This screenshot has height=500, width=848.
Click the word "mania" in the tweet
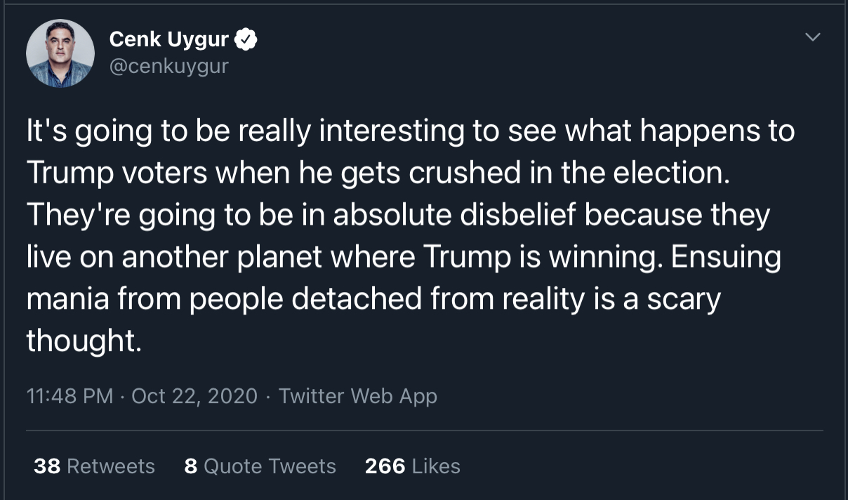(66, 300)
